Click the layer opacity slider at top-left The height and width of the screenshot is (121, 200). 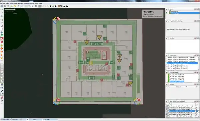point(10,9)
